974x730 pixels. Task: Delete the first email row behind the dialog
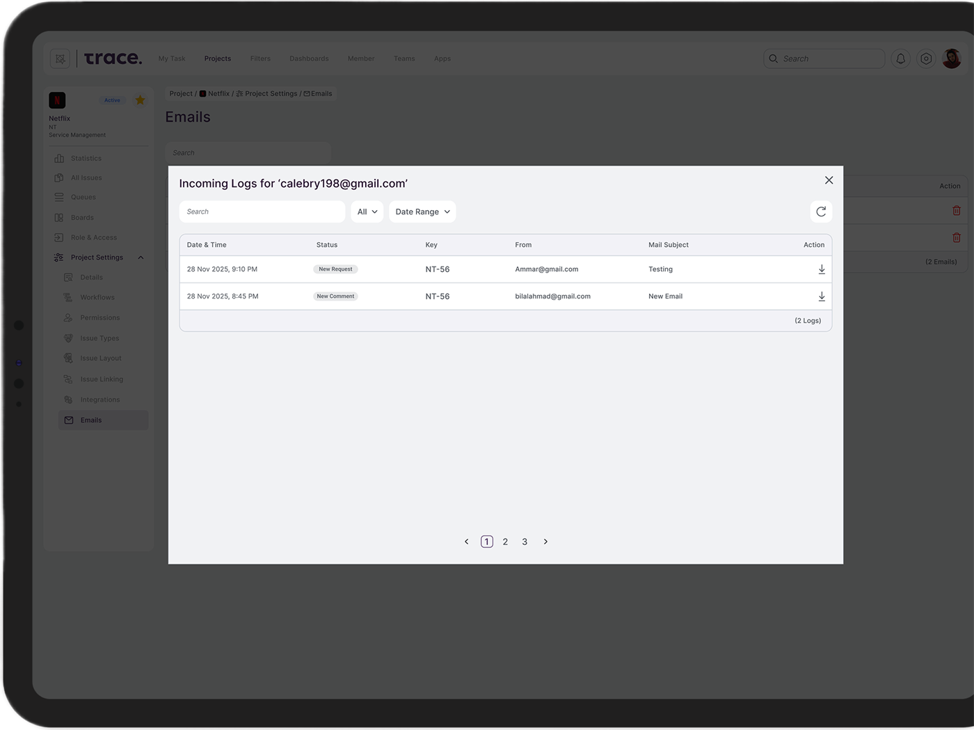tap(957, 210)
